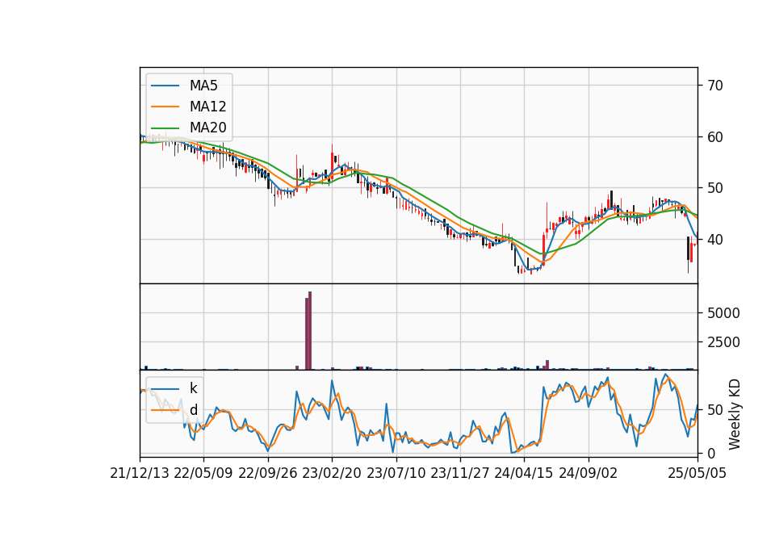Screen dimensions: 775x557
Task: Click the volume axis tick 2500
Action: [723, 342]
